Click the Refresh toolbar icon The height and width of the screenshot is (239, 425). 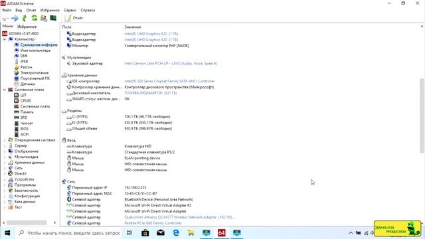tap(34, 18)
